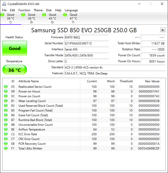Click green status dot for Erase Fail Count
The height and width of the screenshot is (173, 168).
pos(6,115)
